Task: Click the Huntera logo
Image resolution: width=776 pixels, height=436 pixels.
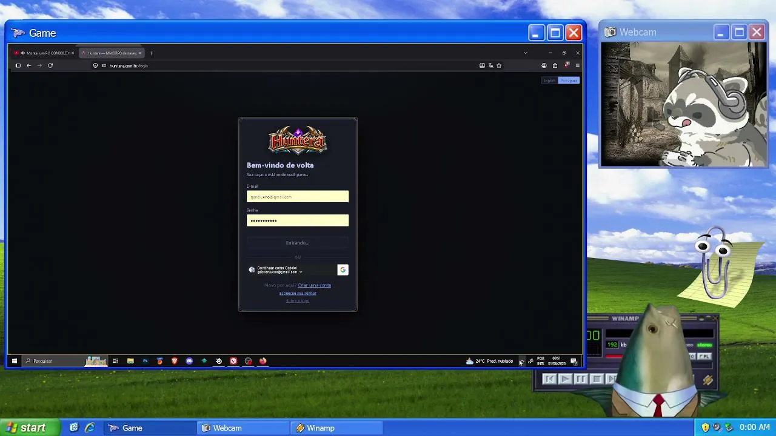Action: pyautogui.click(x=298, y=140)
